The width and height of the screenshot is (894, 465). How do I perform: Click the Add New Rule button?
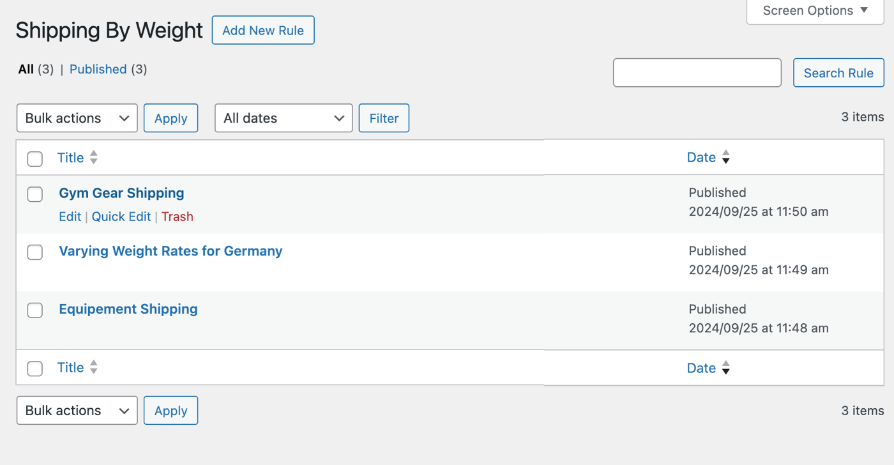click(x=262, y=29)
